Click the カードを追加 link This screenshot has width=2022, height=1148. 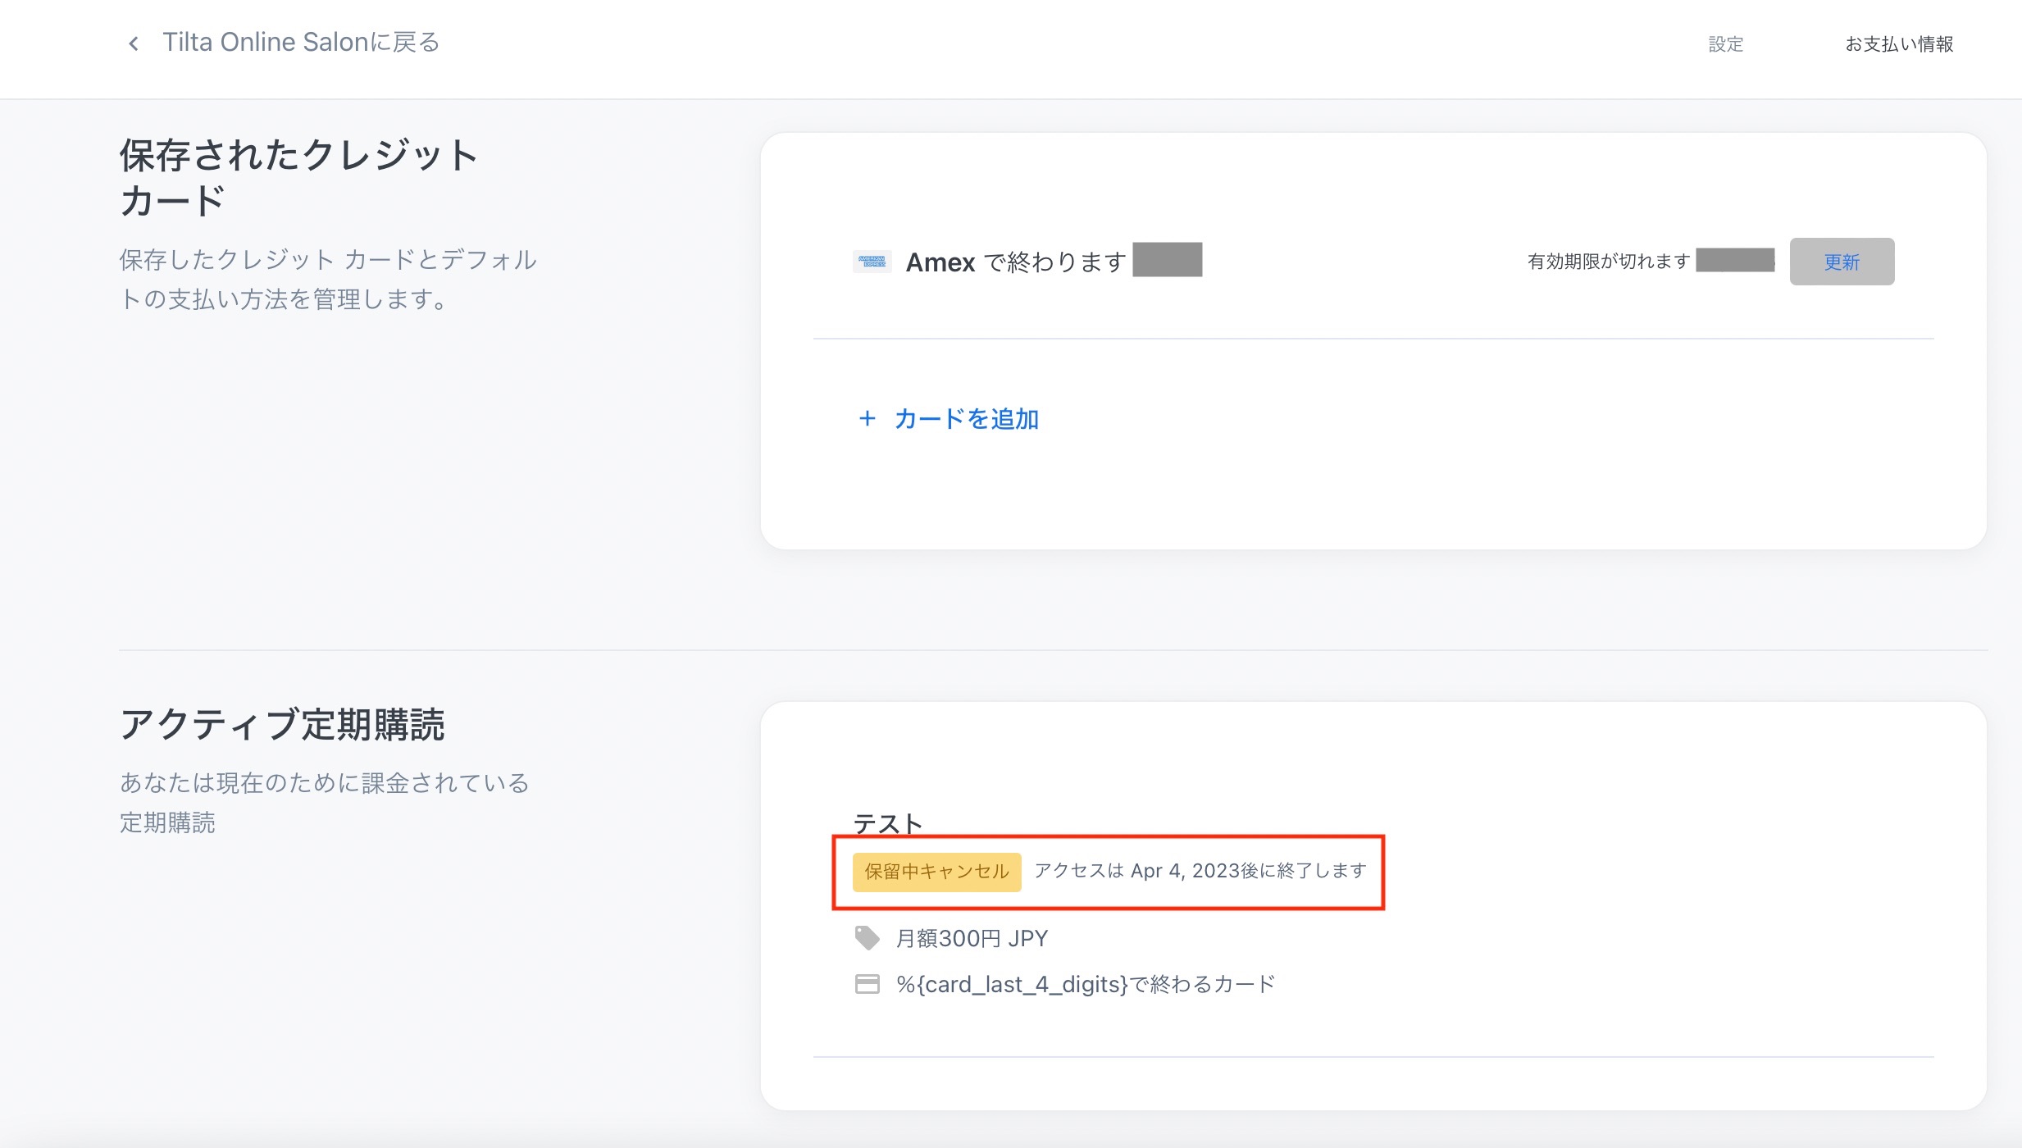[x=966, y=419]
